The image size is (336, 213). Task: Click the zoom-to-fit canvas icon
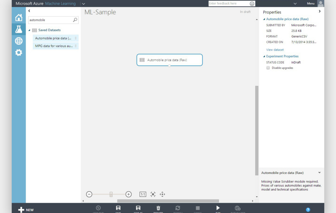point(153,194)
